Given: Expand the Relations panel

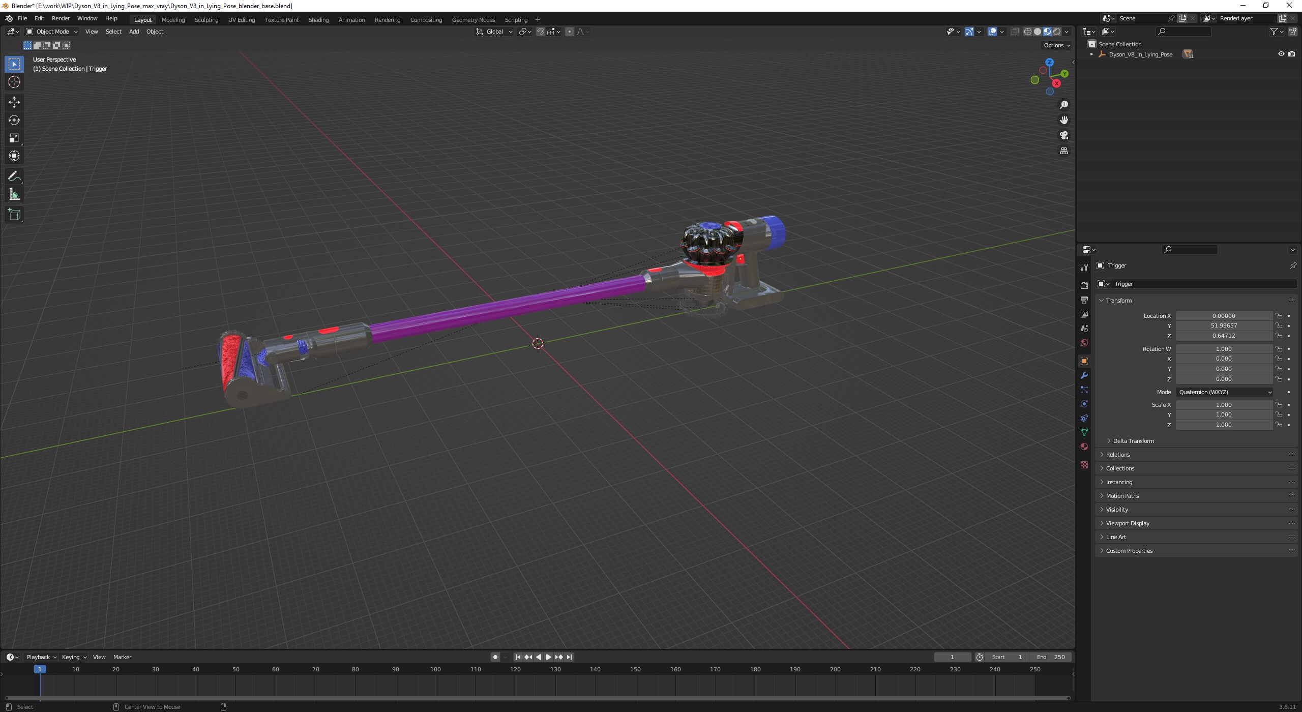Looking at the screenshot, I should point(1117,455).
